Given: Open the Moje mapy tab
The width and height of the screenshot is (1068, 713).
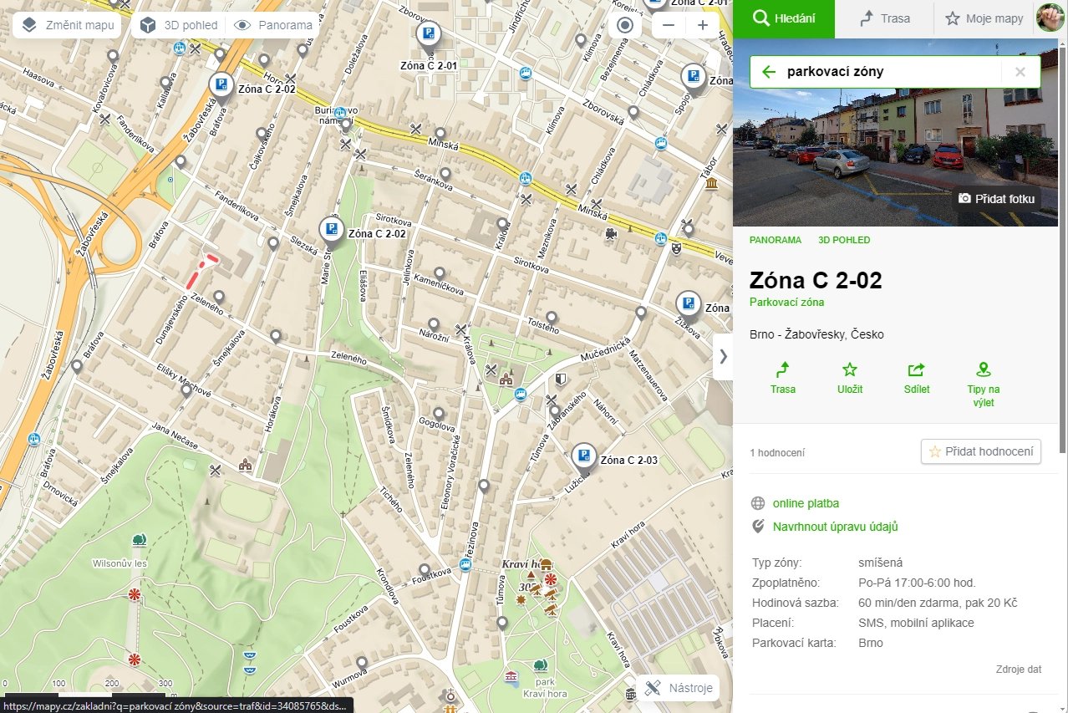Looking at the screenshot, I should (984, 18).
